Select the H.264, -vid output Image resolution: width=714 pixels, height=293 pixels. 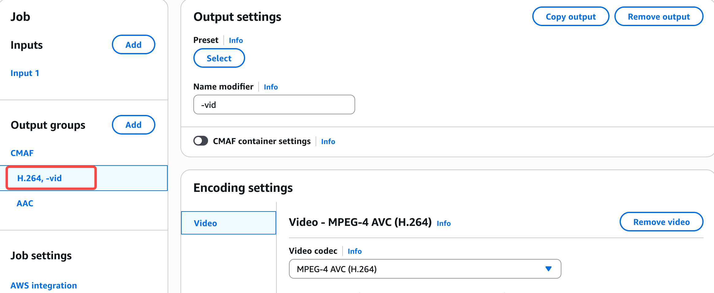[x=40, y=178]
